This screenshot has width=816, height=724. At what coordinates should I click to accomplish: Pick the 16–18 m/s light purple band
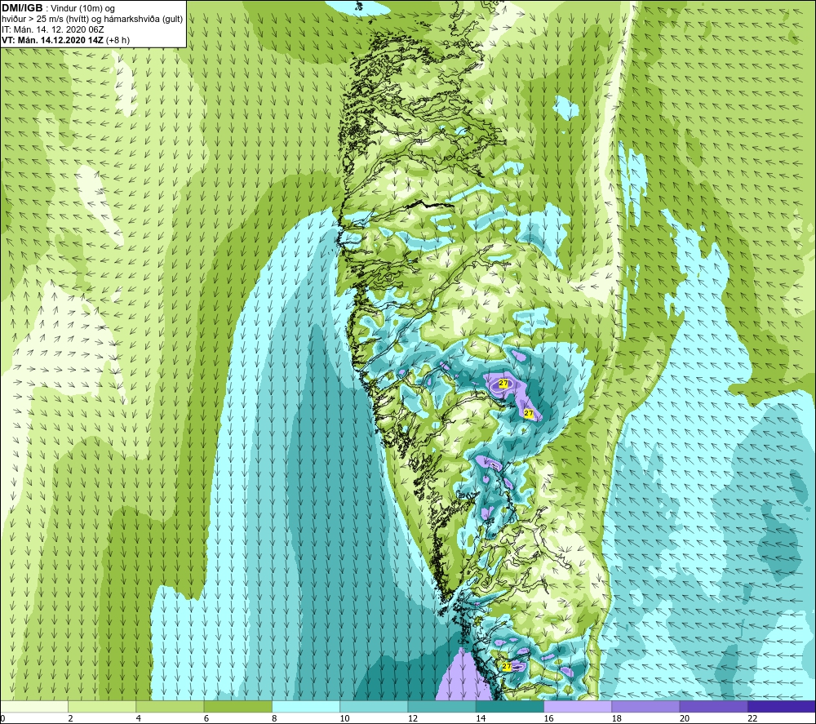pyautogui.click(x=579, y=707)
